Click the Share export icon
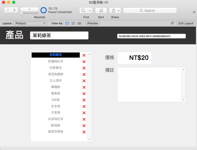The width and height of the screenshot is (197, 150). click(x=113, y=10)
